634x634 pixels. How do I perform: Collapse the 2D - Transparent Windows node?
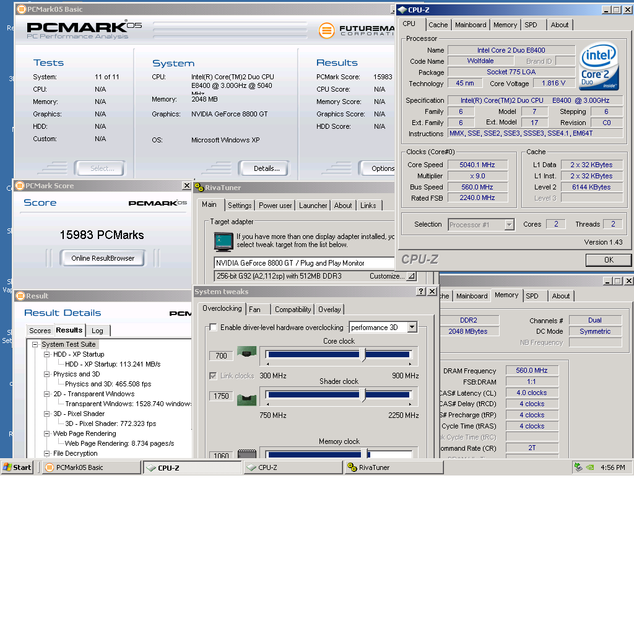[47, 394]
